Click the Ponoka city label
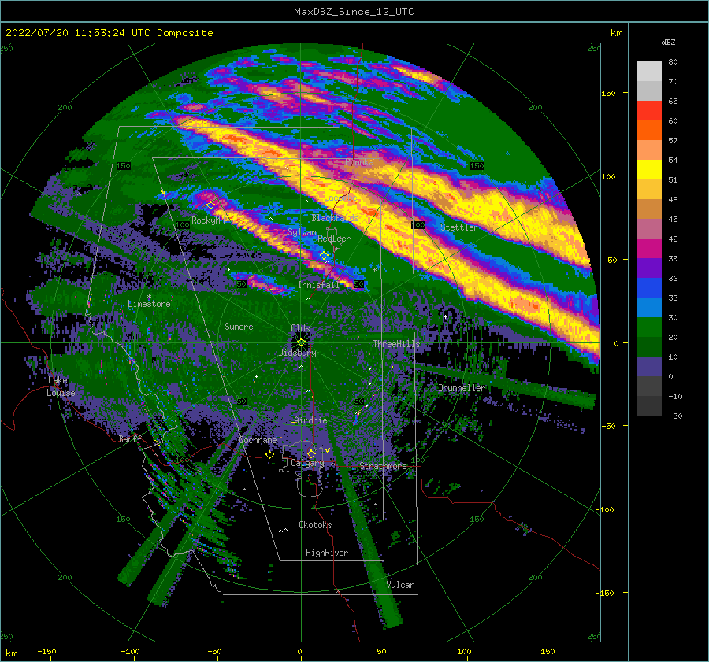 359,162
